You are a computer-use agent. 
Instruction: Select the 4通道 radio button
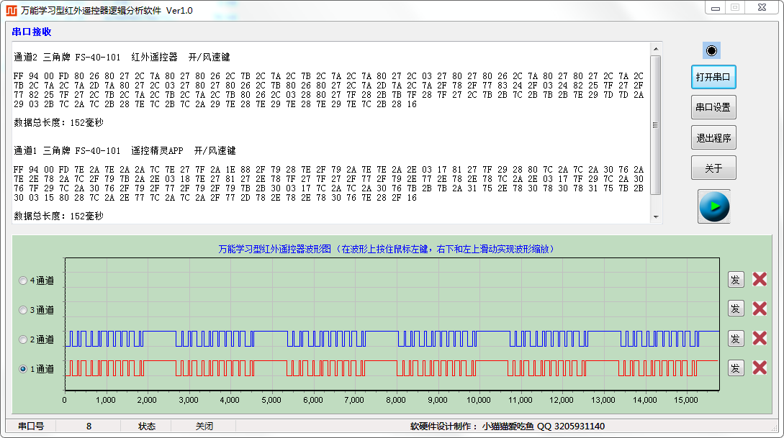23,280
